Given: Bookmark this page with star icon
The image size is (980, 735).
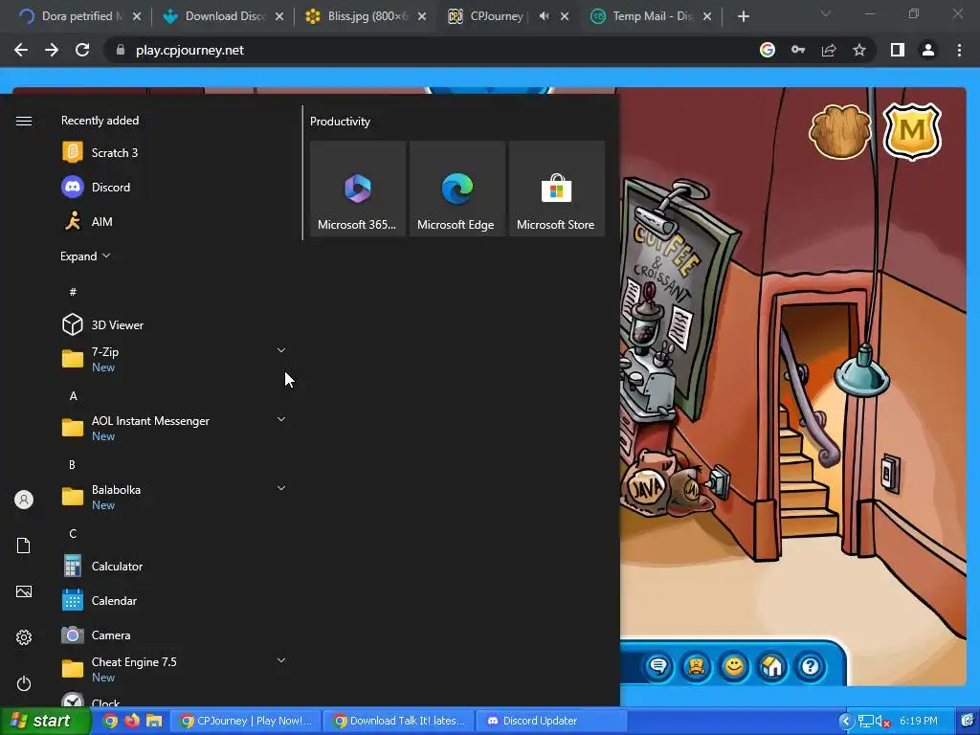Looking at the screenshot, I should pyautogui.click(x=859, y=50).
